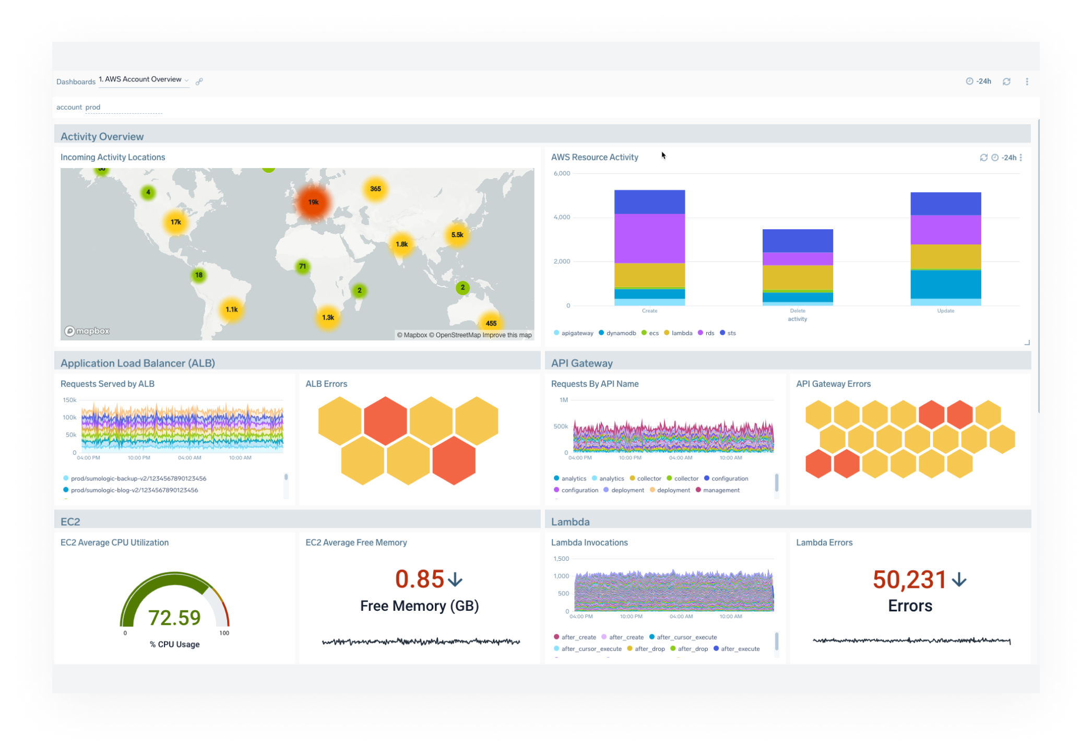Toggle sts legend series
The image size is (1092, 756).
(x=728, y=333)
